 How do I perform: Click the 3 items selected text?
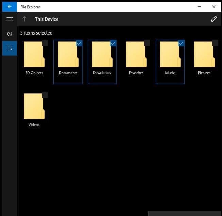click(36, 33)
